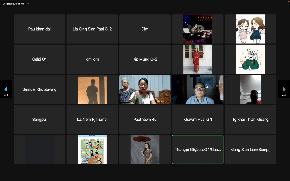Click the orange recording indicator dot at top right
290x181 pixels.
coord(288,2)
